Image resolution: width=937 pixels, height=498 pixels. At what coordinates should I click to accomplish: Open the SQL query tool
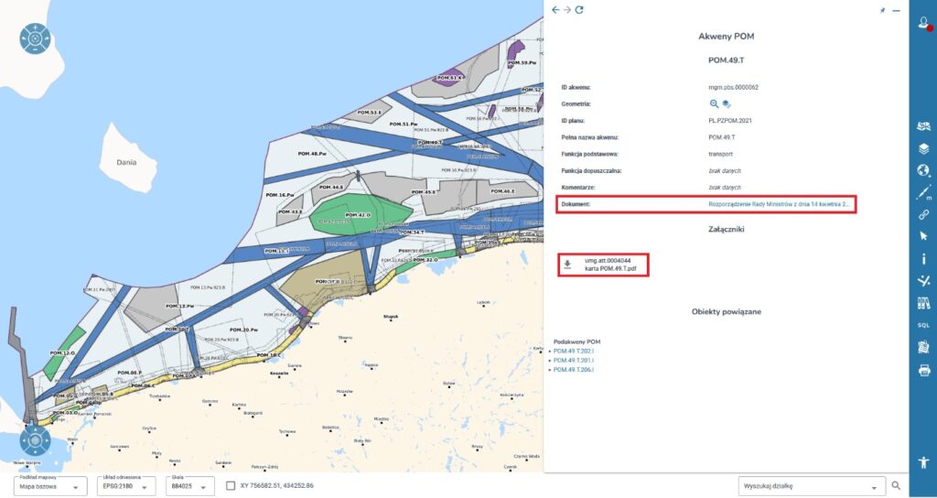tap(923, 325)
